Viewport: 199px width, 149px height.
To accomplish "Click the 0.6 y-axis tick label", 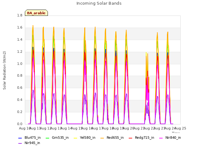I will 20,88.
